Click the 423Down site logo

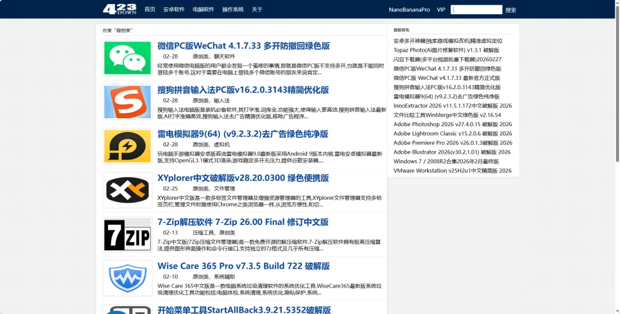pyautogui.click(x=119, y=9)
